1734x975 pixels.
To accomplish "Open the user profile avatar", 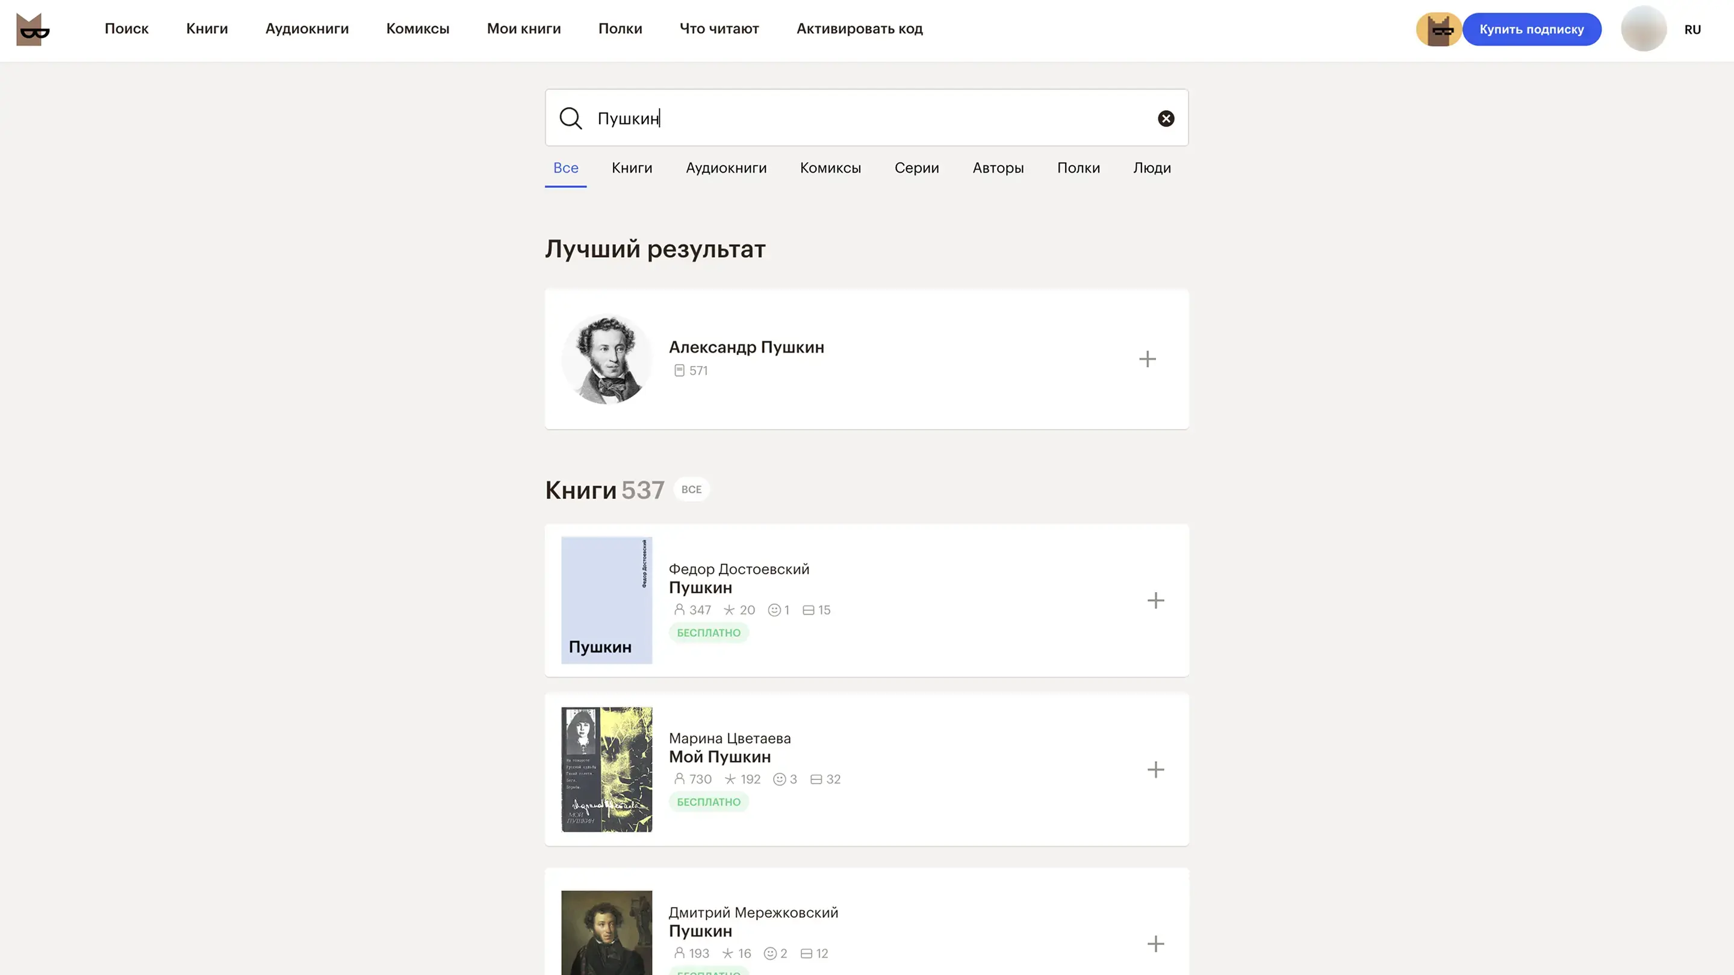I will (x=1643, y=29).
